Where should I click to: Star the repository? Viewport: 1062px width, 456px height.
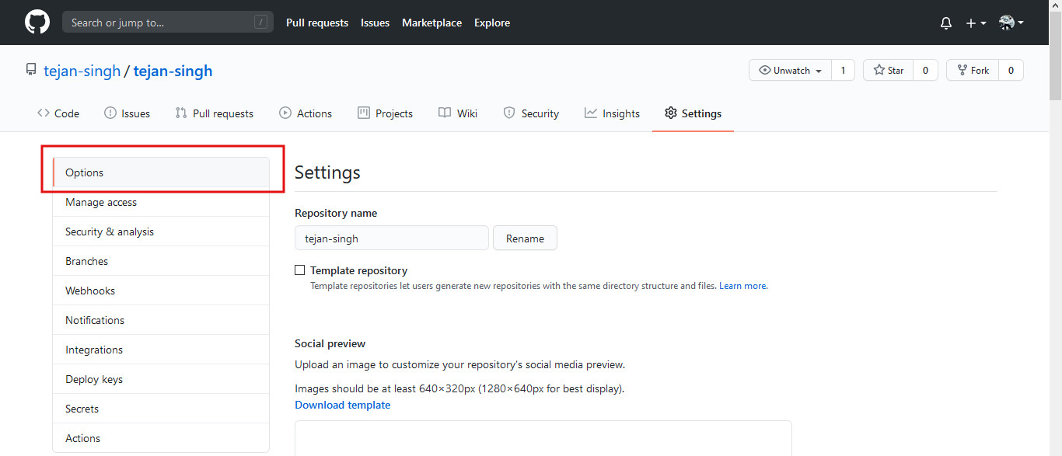point(888,70)
